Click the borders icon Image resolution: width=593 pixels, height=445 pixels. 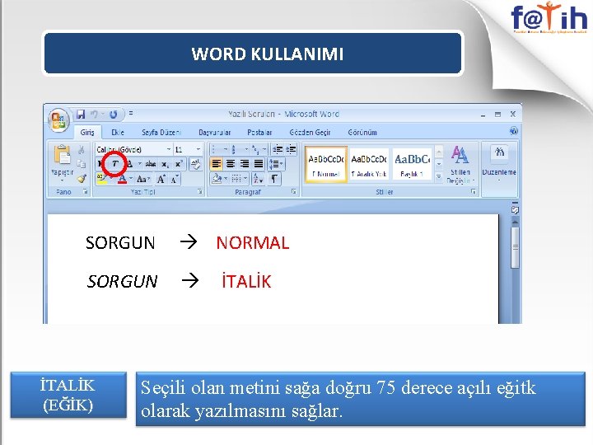[x=236, y=179]
